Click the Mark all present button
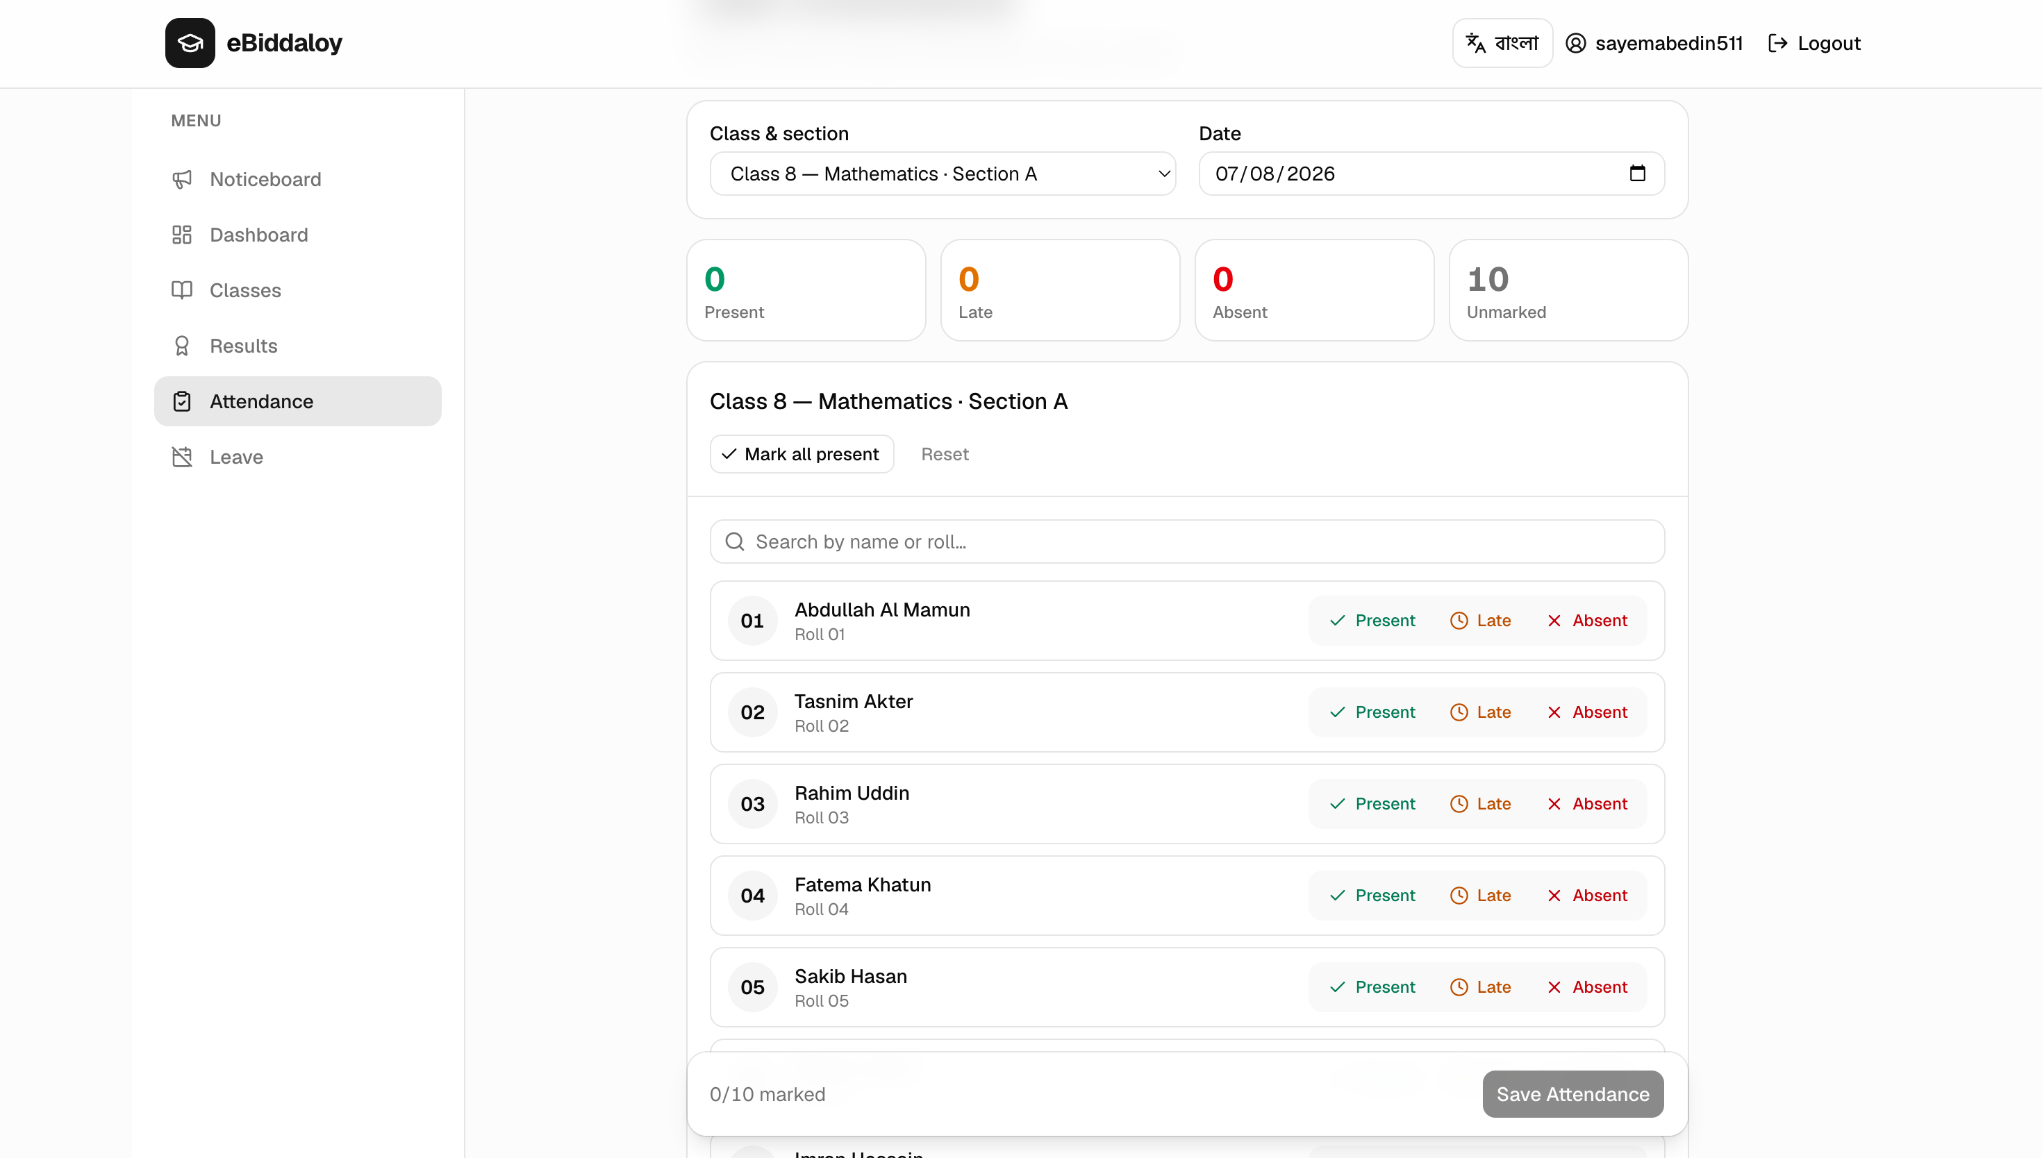This screenshot has height=1158, width=2042. [x=802, y=454]
